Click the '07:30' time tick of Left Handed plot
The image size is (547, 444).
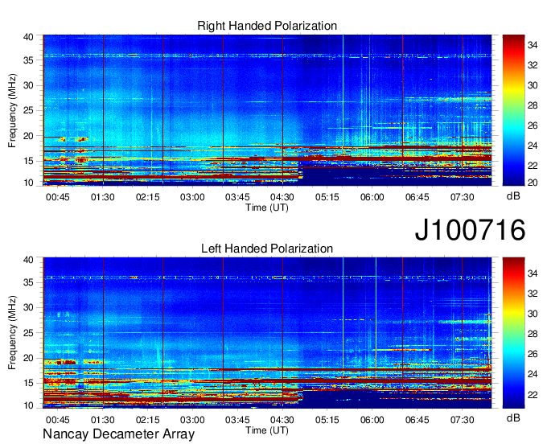click(462, 420)
